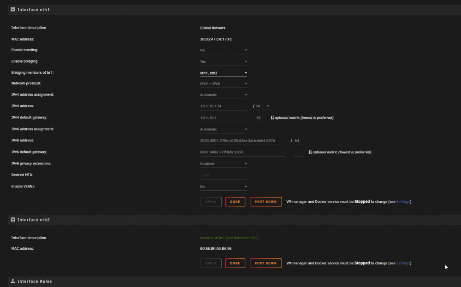This screenshot has height=287, width=461.
Task: Open the Enable bonding dropdown
Action: tap(224, 50)
